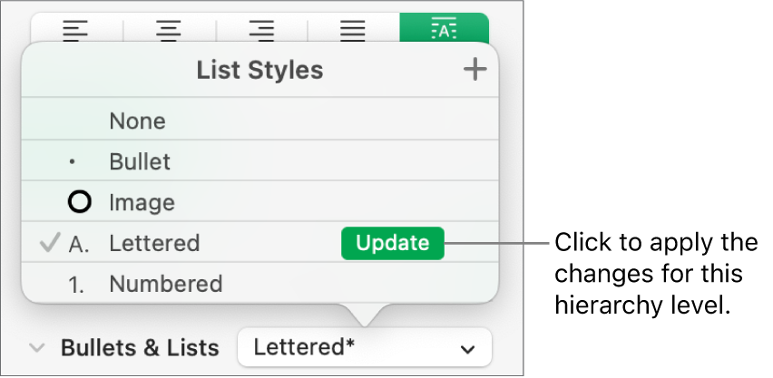Screen dimensions: 773x378
Task: Click the center alignment icon
Action: (x=170, y=29)
